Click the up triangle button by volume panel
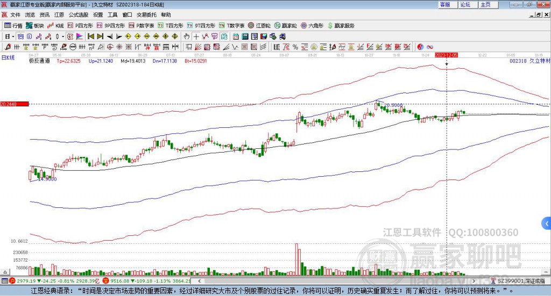The width and height of the screenshot is (551, 296). [5, 272]
